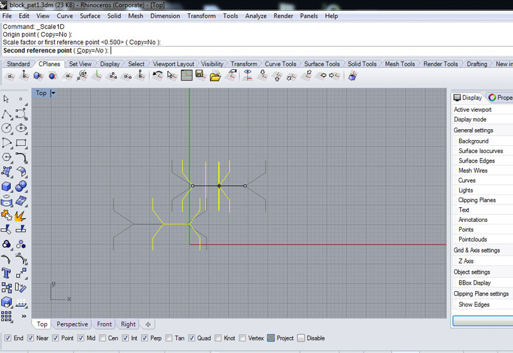
Task: Select the Pointer selection tool
Action: [x=6, y=99]
